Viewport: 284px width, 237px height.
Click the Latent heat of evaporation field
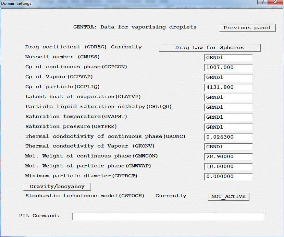coord(228,97)
